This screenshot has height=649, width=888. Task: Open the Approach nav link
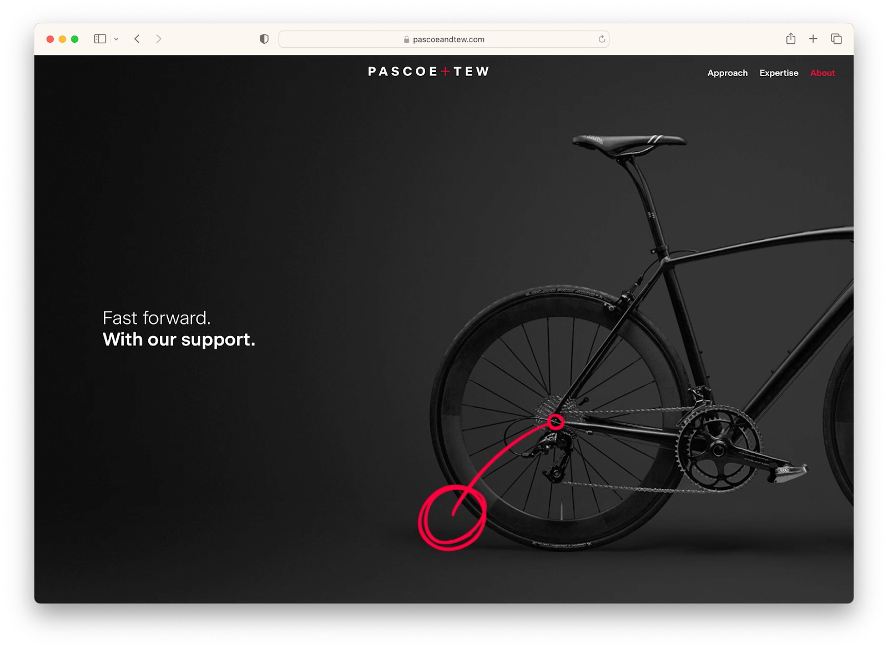[727, 73]
